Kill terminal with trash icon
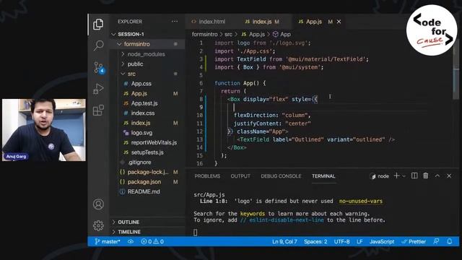The height and width of the screenshot is (260, 462). pyautogui.click(x=425, y=175)
